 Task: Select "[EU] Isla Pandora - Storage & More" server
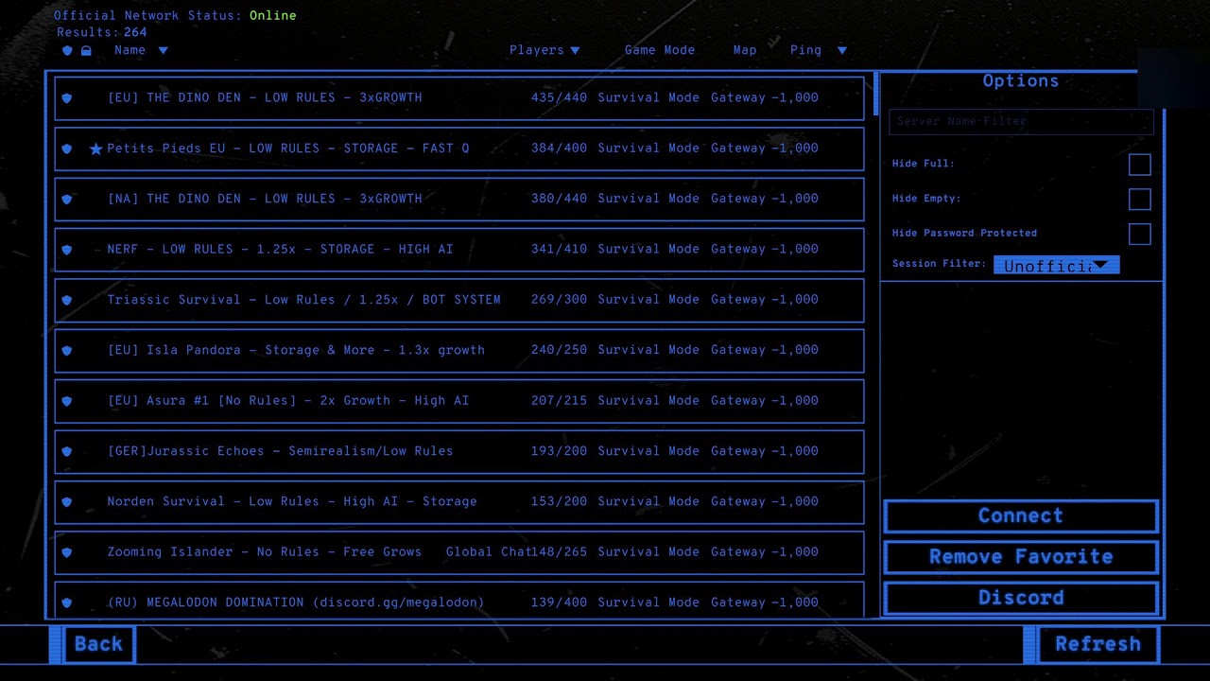tap(459, 350)
